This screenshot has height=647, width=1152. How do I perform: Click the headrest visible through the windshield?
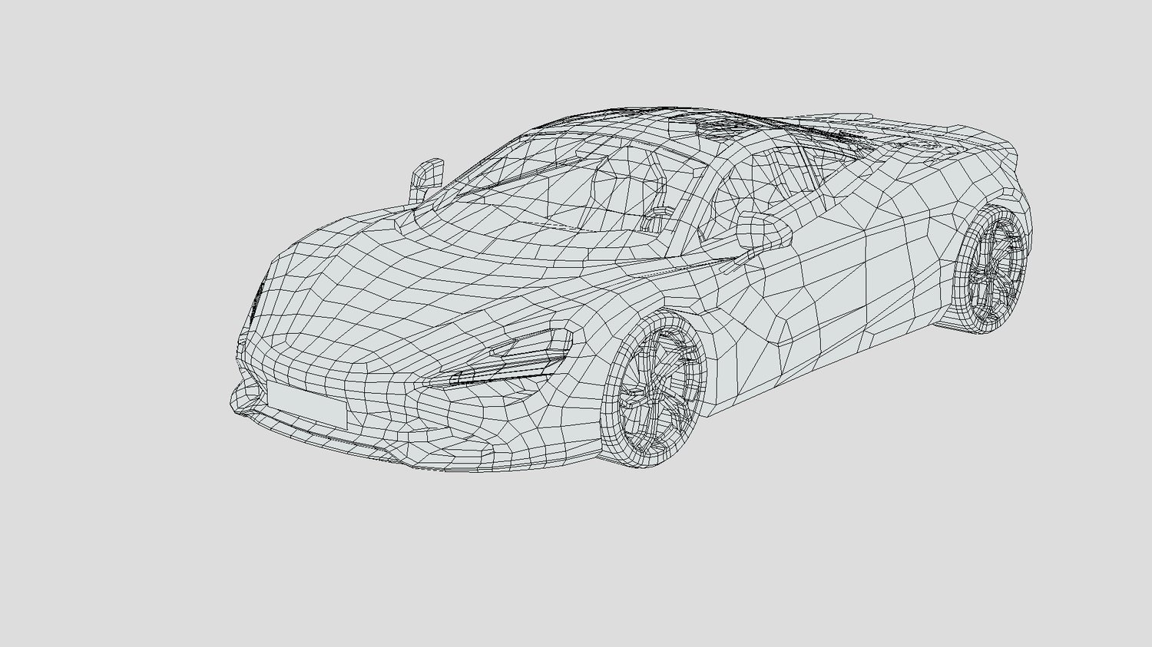(607, 184)
